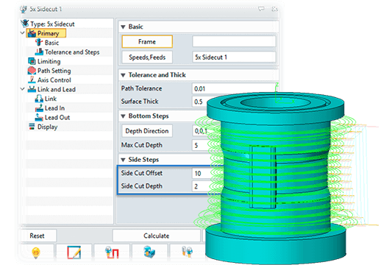The height and width of the screenshot is (265, 392).
Task: Select Display in the tree
Action: (48, 127)
